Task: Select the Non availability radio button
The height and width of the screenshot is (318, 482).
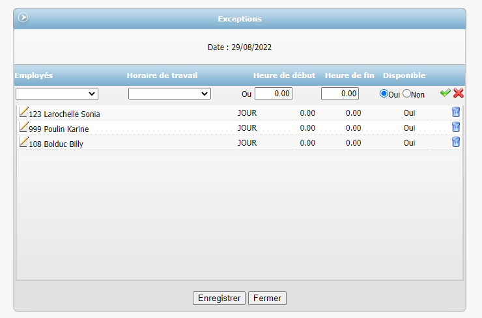Action: click(x=407, y=94)
